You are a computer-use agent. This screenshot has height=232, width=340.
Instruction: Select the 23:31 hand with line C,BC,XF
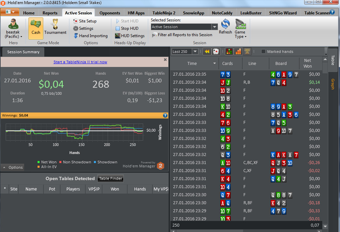(x=246, y=162)
